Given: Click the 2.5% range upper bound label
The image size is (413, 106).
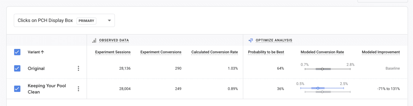Looking at the screenshot, I should [x=344, y=84].
